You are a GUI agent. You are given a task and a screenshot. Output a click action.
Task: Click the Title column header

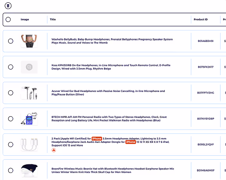tap(53, 19)
